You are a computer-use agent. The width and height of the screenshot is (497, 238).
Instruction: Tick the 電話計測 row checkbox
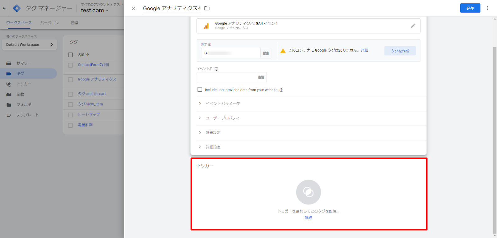pyautogui.click(x=71, y=125)
